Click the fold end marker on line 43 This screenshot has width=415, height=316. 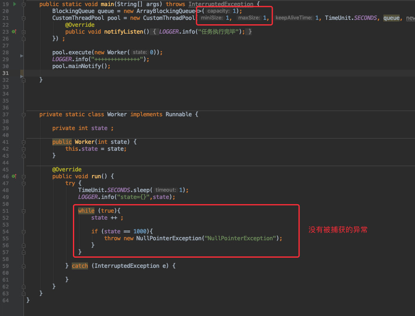click(24, 156)
